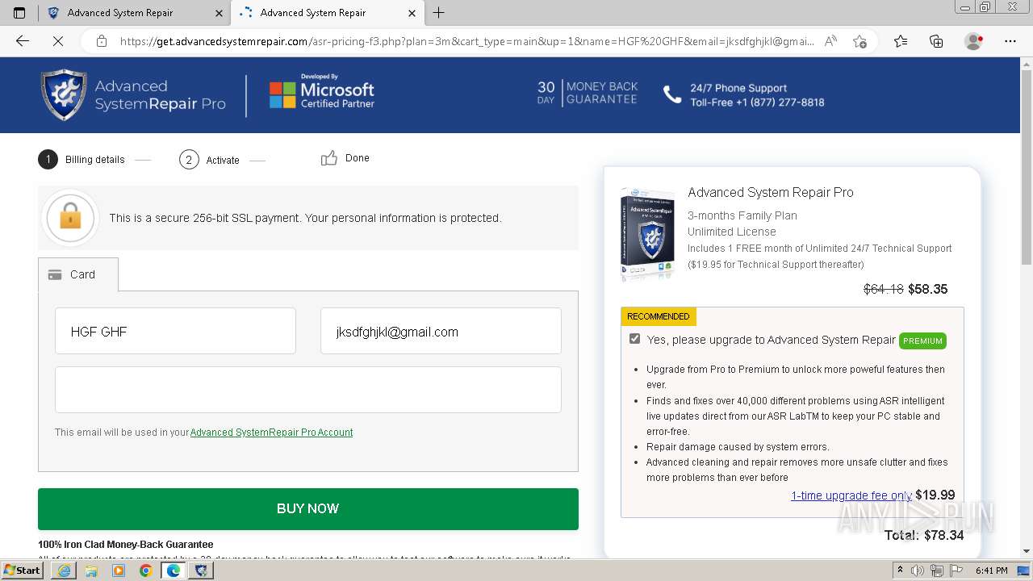Open the browser profile avatar

point(973,41)
